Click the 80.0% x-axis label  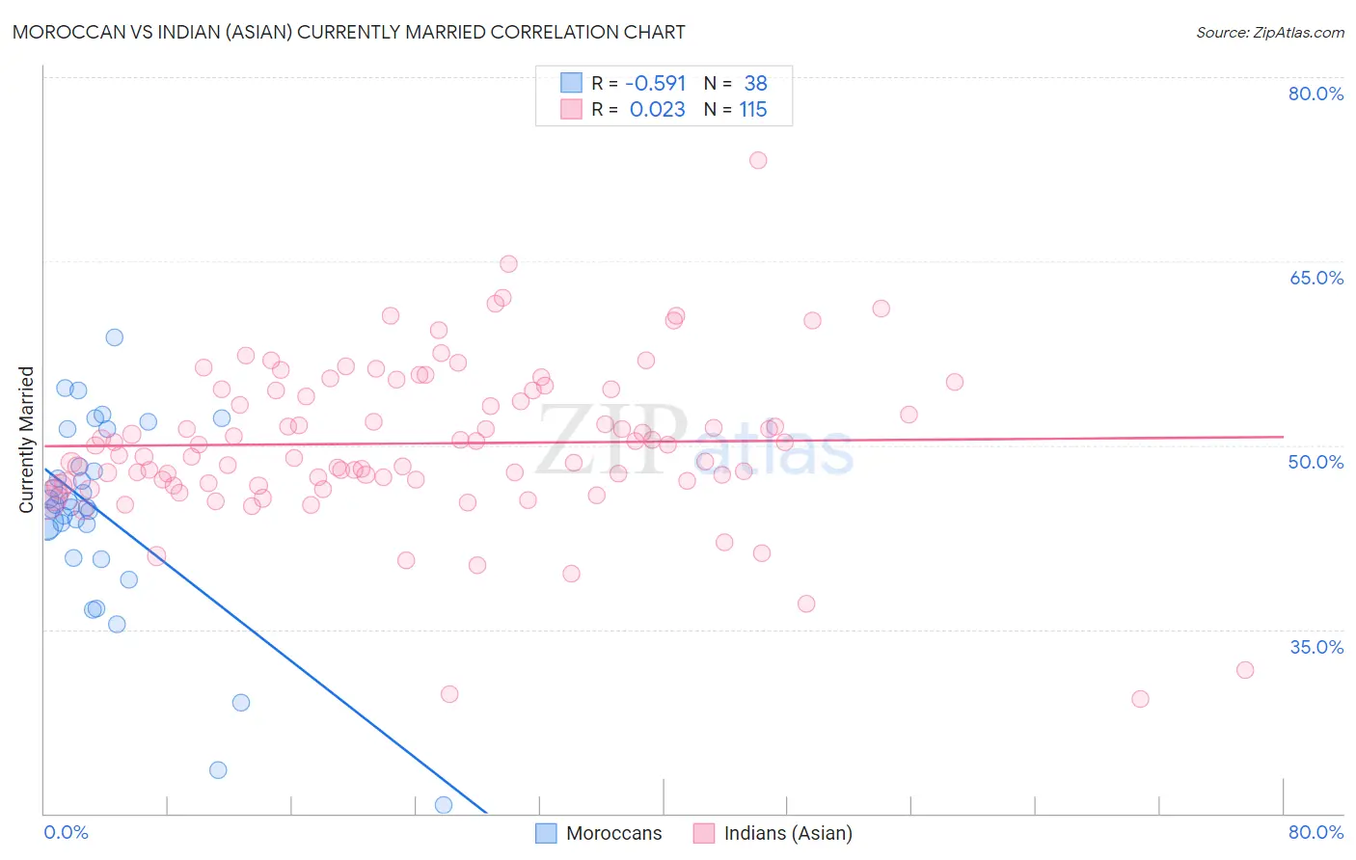point(1316,832)
